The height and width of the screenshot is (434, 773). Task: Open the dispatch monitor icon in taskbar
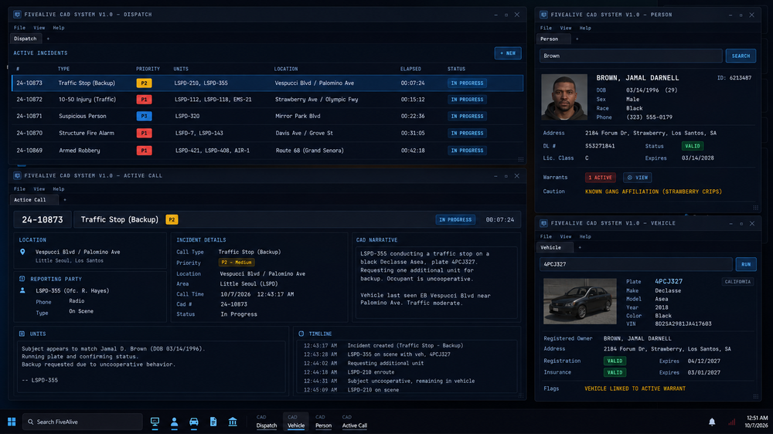click(155, 422)
